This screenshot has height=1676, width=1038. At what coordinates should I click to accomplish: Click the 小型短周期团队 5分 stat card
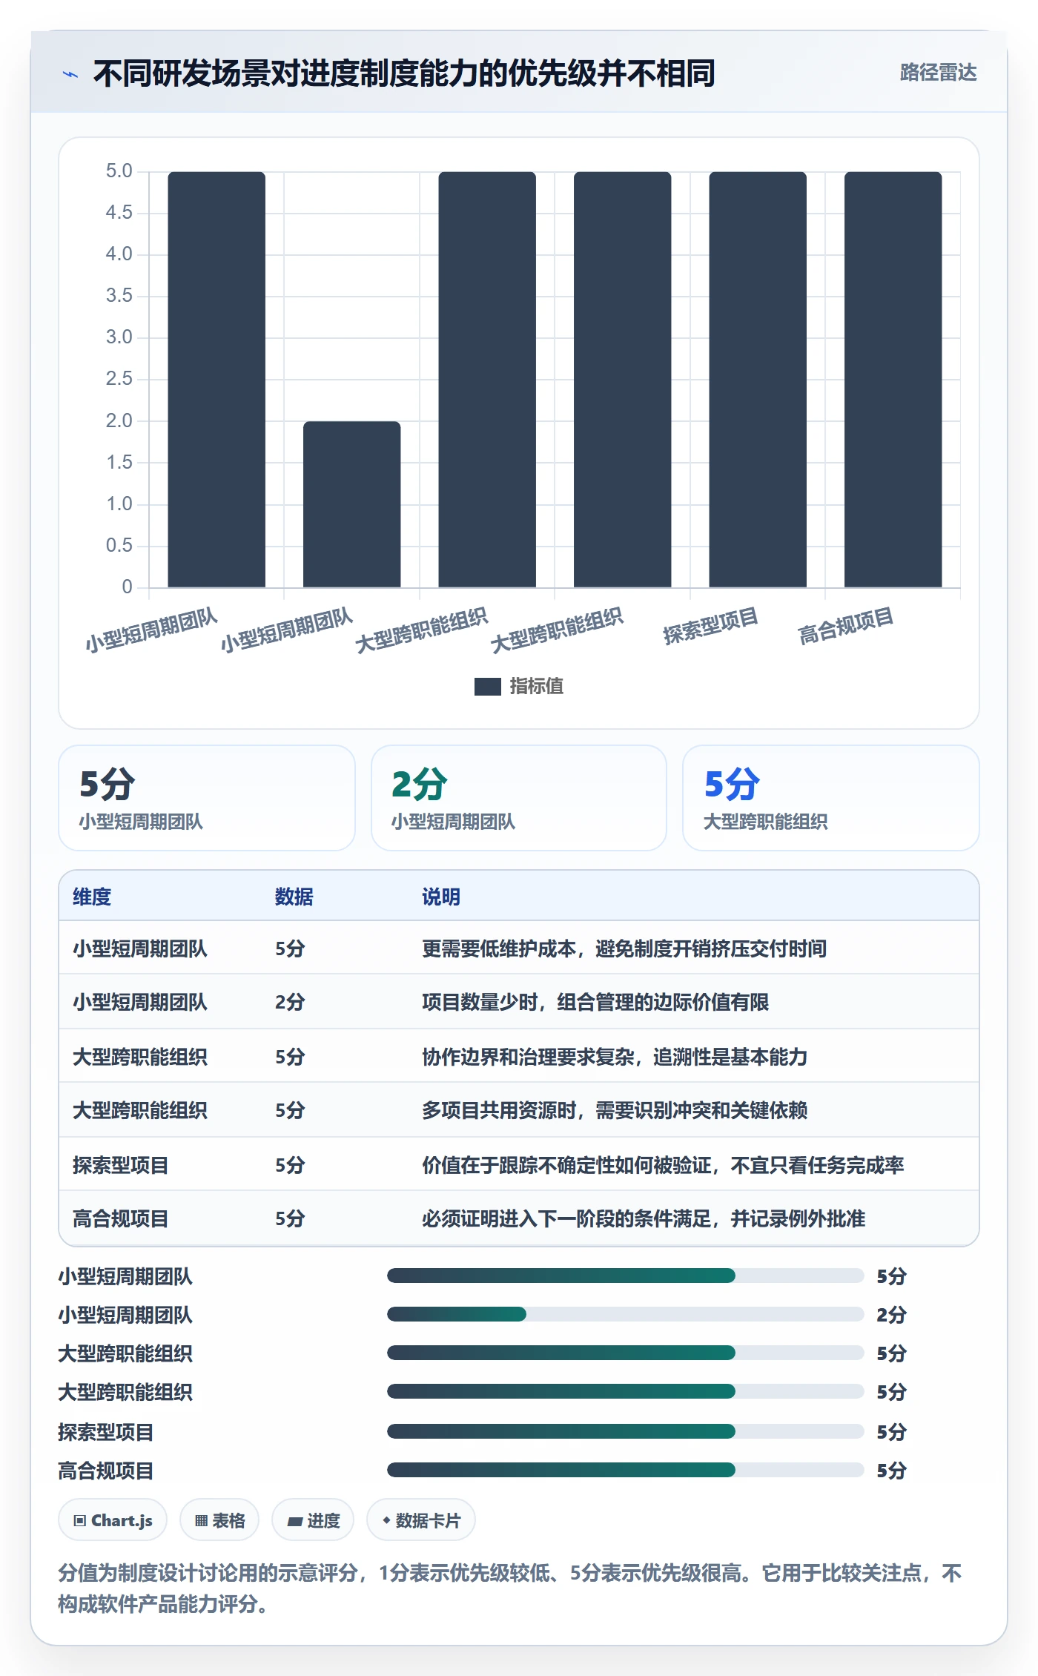(x=207, y=798)
